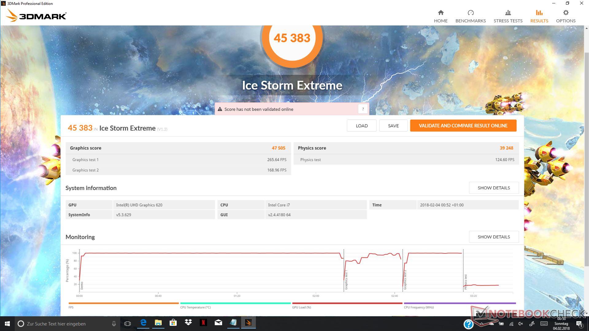Open Task View in the taskbar

[128, 324]
